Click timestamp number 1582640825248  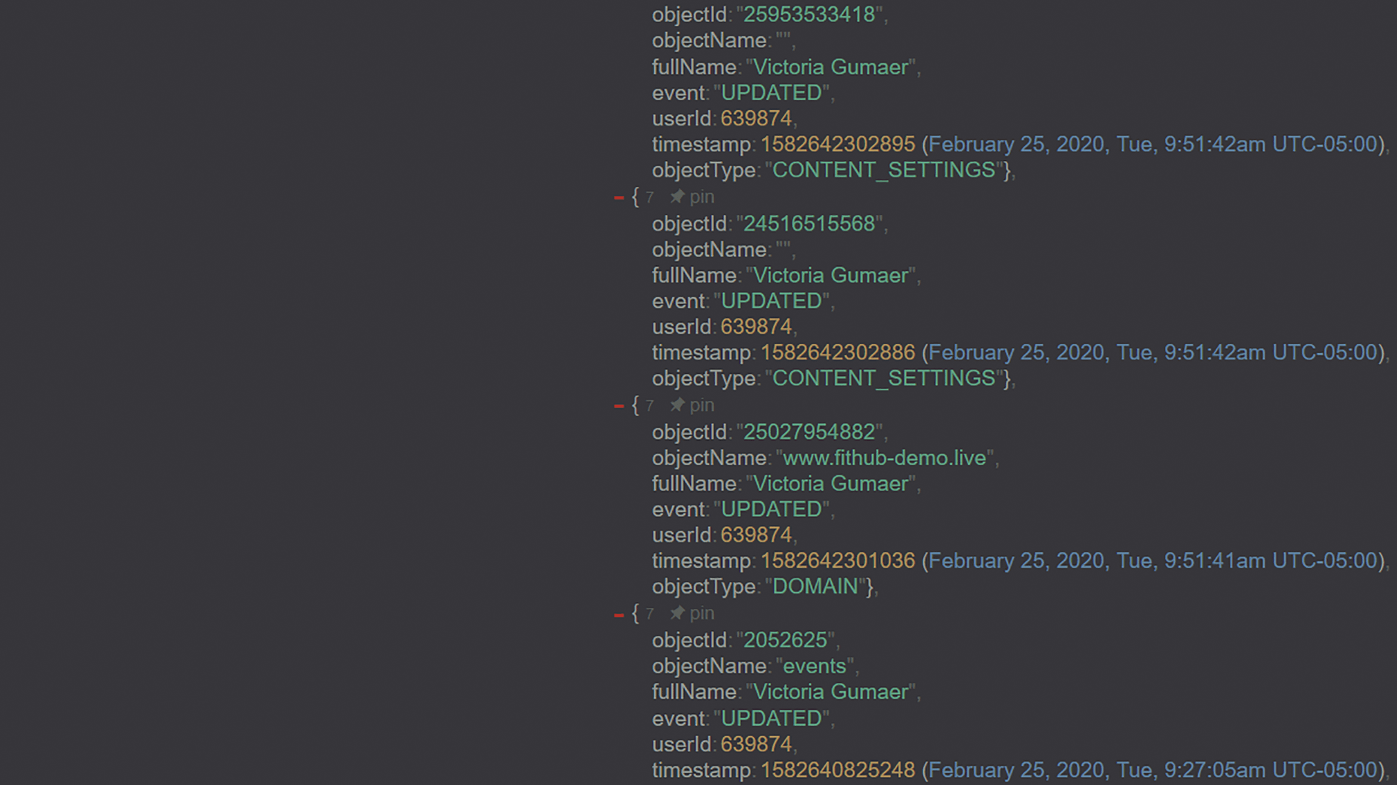[838, 770]
